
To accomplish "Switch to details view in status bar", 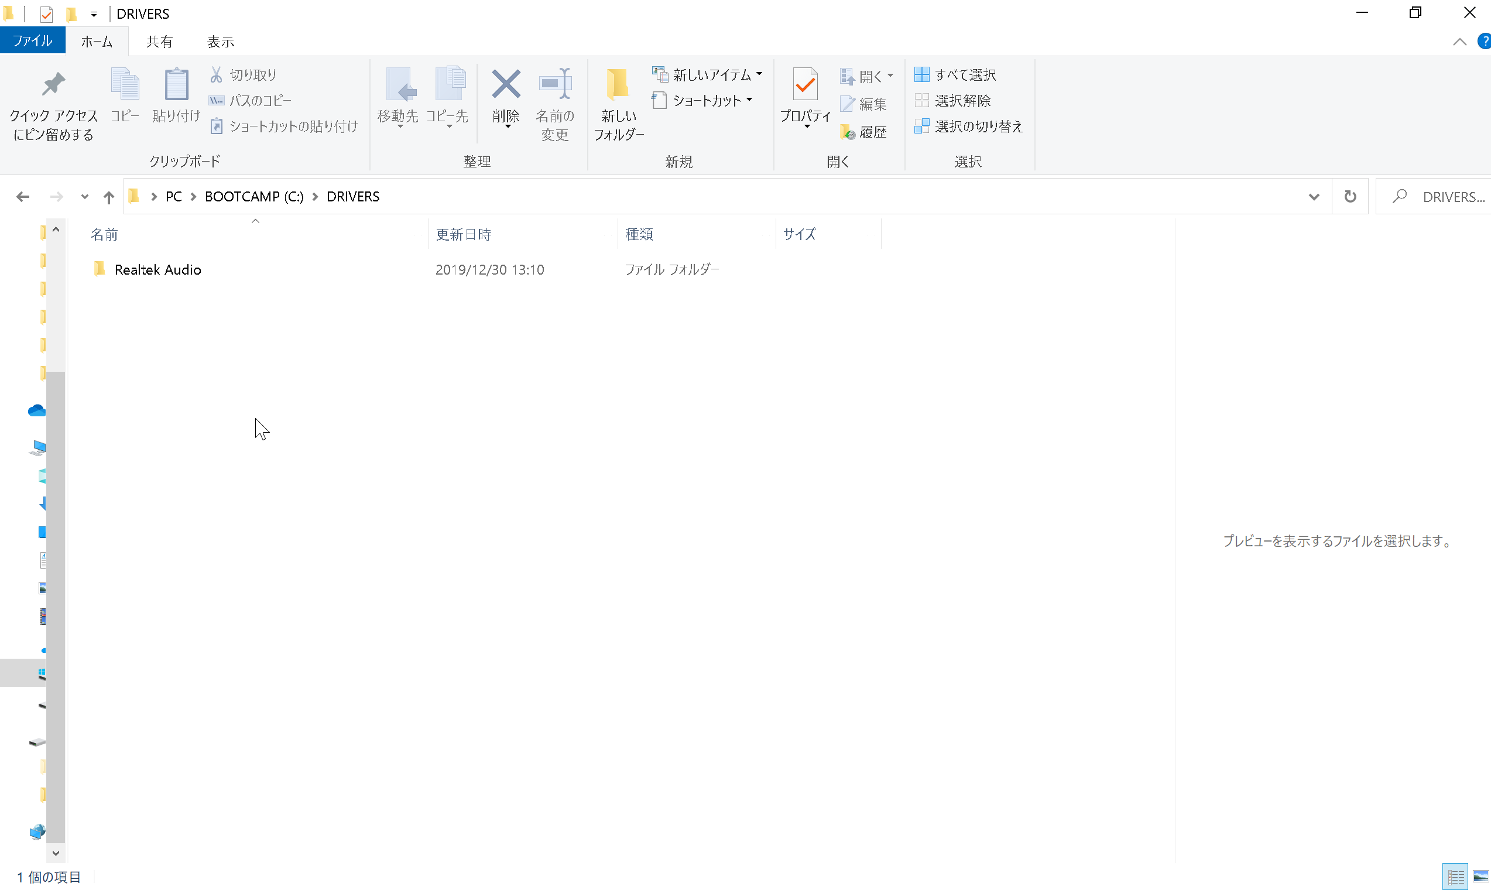I will 1455,877.
